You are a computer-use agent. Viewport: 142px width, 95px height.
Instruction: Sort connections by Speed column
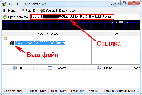134,68
